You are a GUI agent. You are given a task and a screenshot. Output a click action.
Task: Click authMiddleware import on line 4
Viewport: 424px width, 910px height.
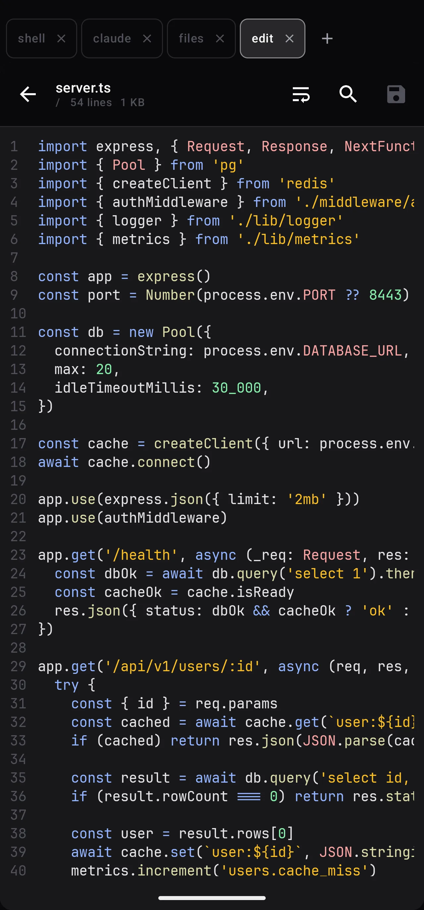[x=170, y=202]
